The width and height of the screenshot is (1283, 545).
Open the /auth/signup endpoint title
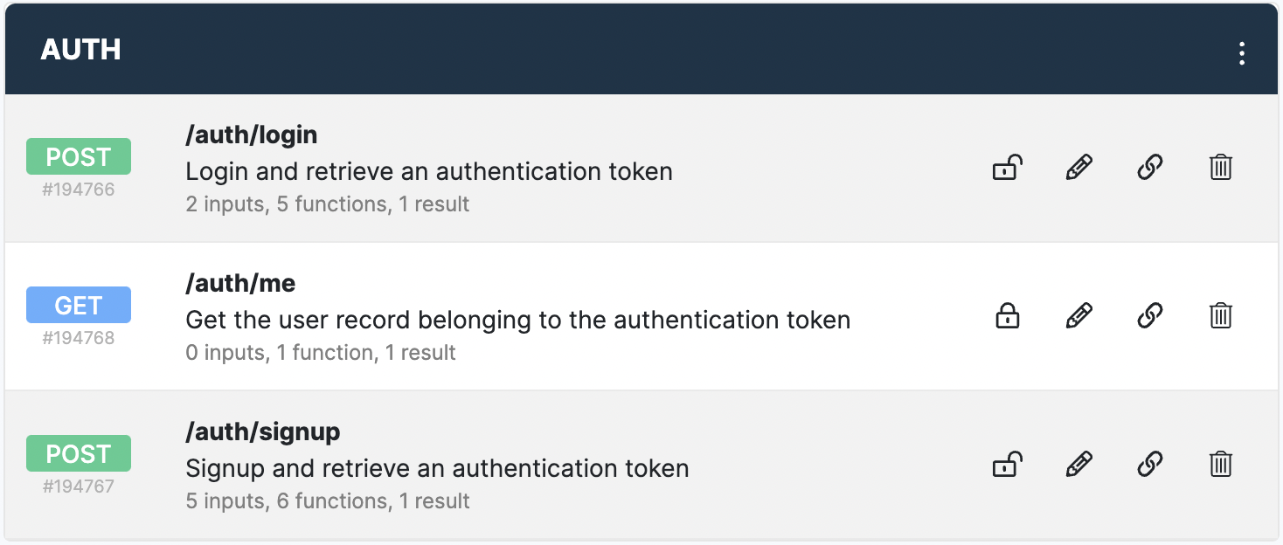click(263, 431)
